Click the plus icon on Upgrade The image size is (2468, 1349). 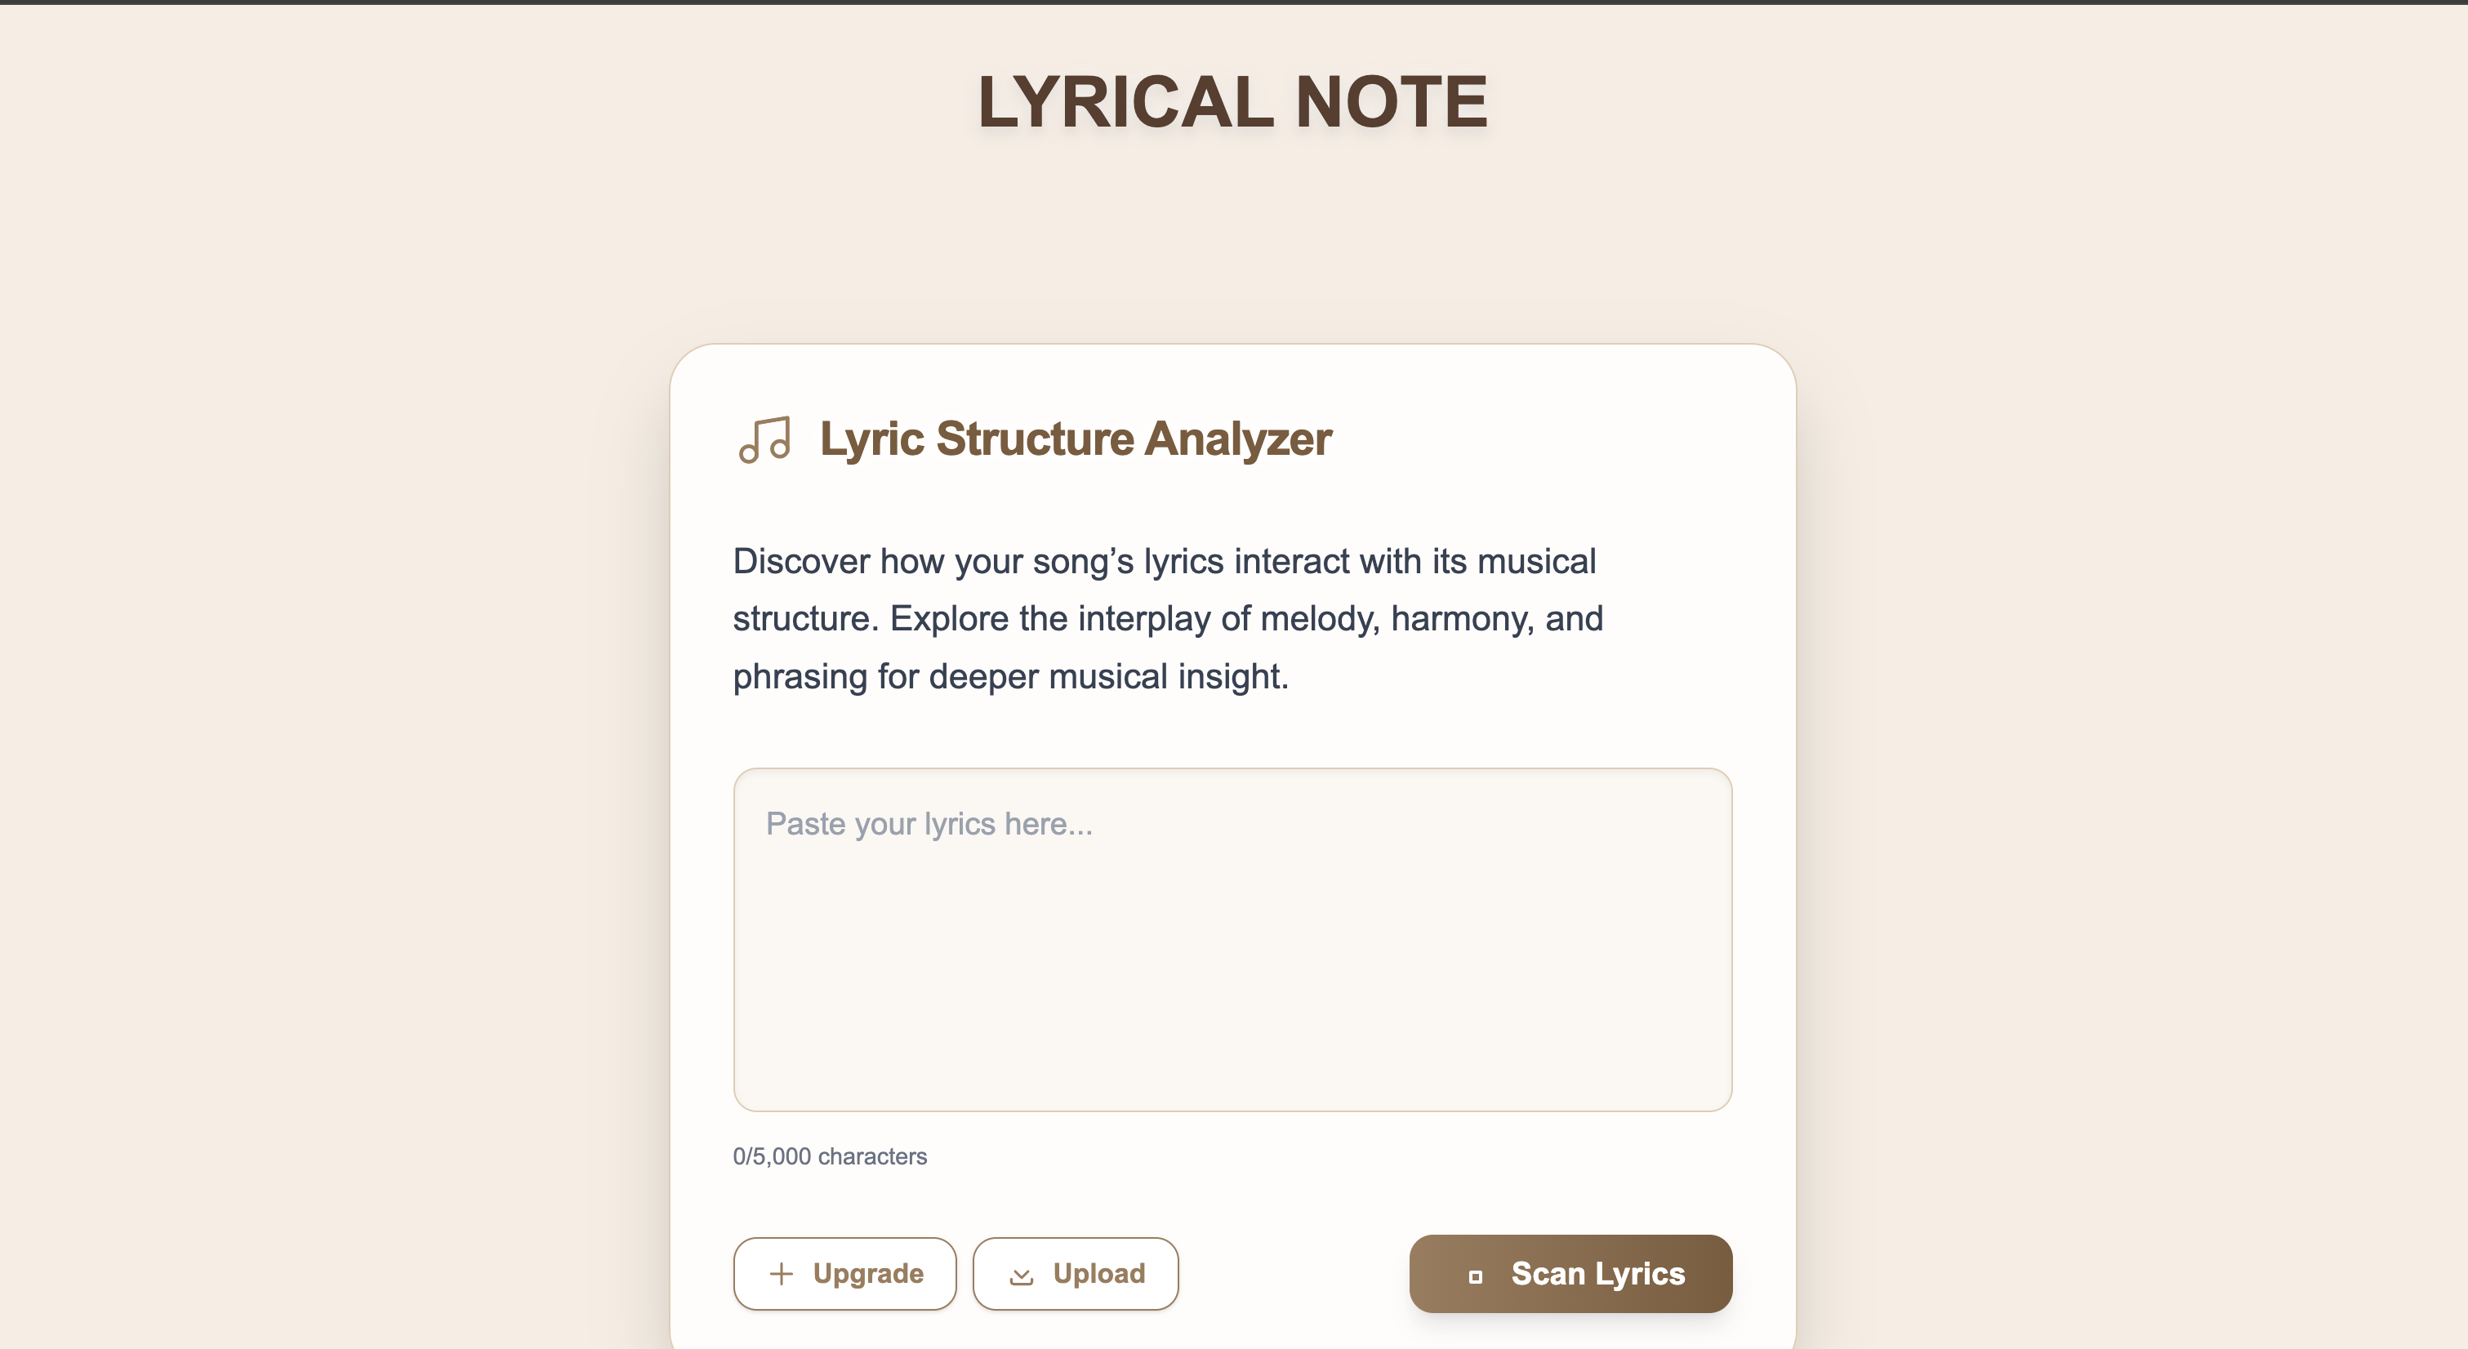pyautogui.click(x=781, y=1273)
